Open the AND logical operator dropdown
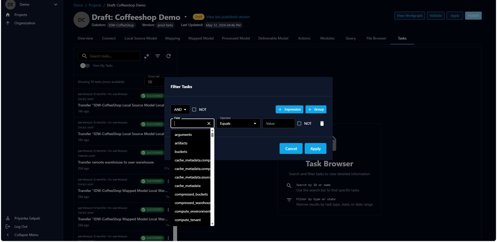Viewport: 497px width, 242px height. tap(180, 110)
